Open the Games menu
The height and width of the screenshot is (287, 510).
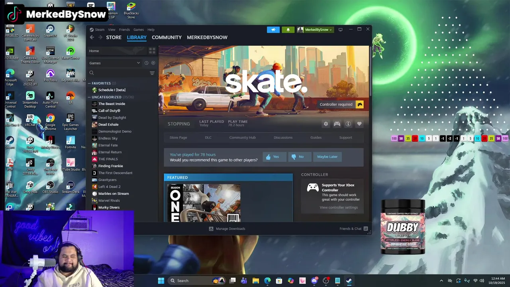[139, 29]
